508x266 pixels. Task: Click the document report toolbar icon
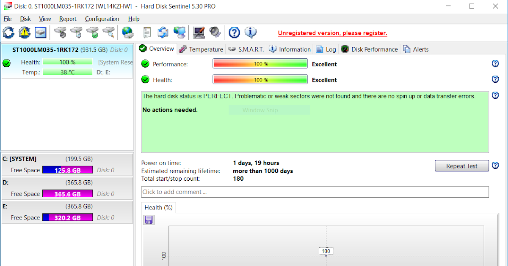point(147,32)
